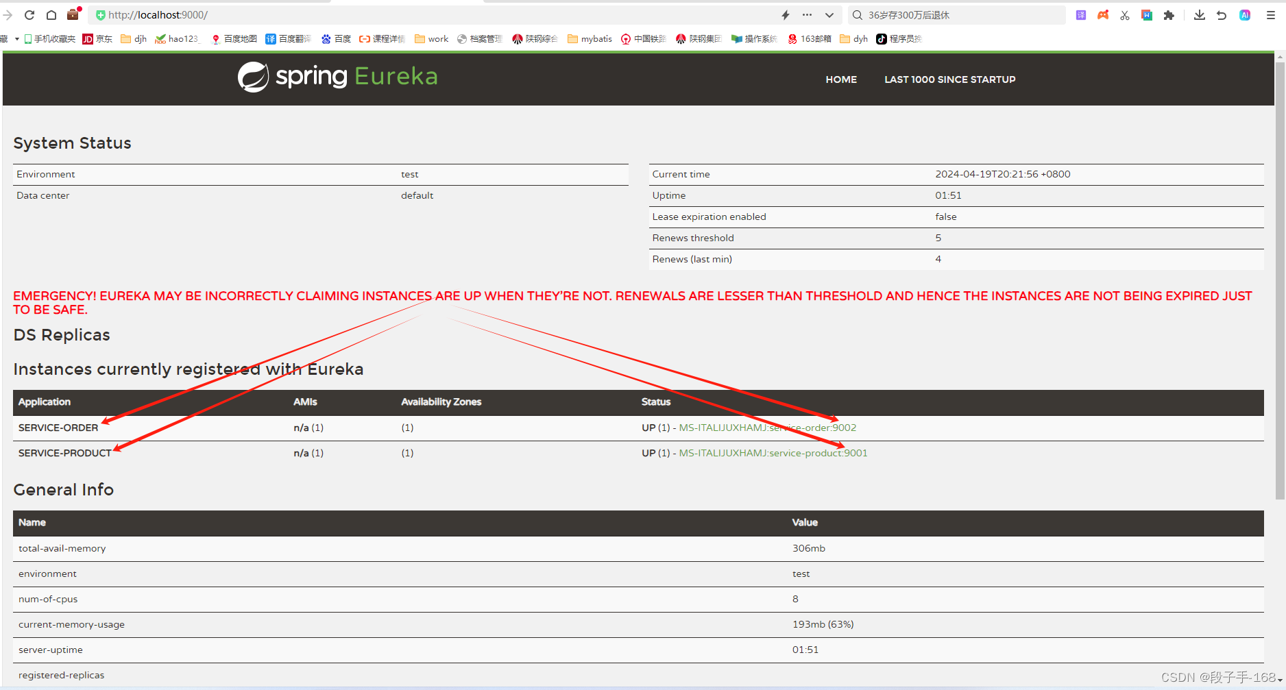Click the undo restore-tab arrow icon
The image size is (1286, 690).
[1222, 15]
